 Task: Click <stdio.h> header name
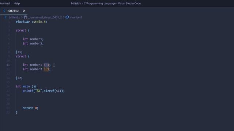coord(39,22)
